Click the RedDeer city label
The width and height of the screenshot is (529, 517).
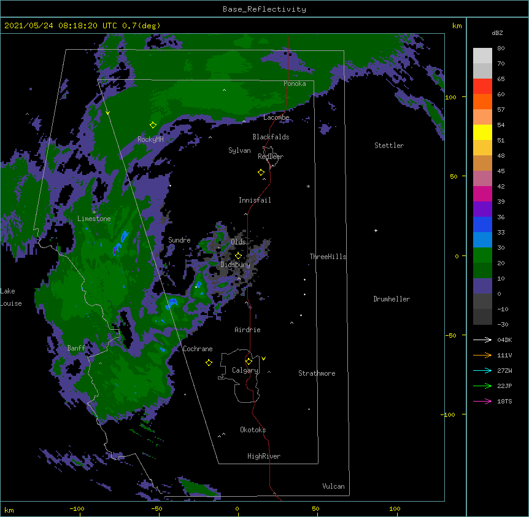(271, 157)
